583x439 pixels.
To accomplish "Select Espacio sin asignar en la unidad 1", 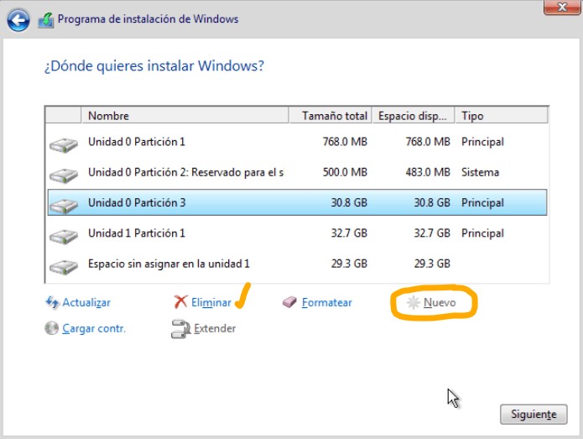I will [x=297, y=264].
